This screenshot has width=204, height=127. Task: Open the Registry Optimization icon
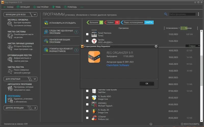pos(10,60)
